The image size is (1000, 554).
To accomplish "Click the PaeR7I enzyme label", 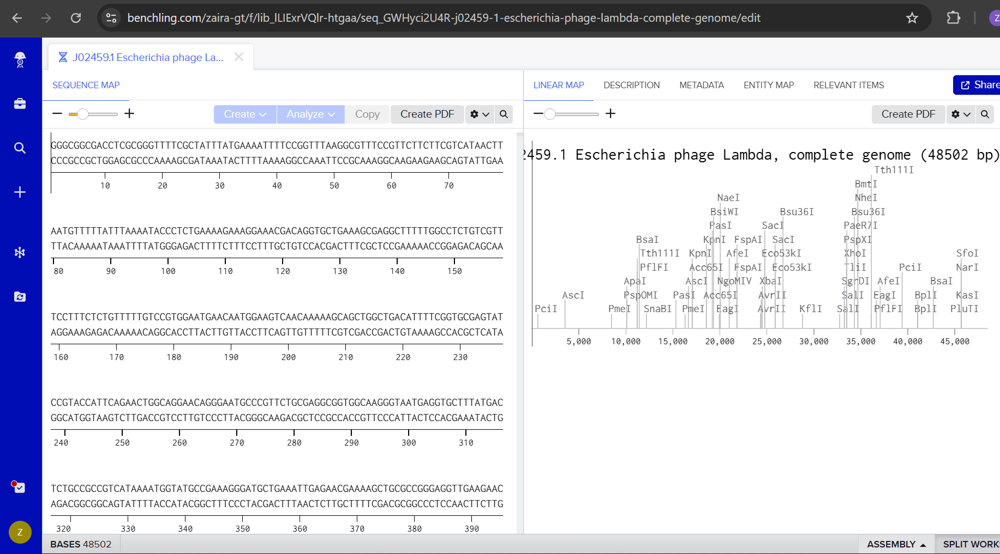I will click(x=861, y=226).
